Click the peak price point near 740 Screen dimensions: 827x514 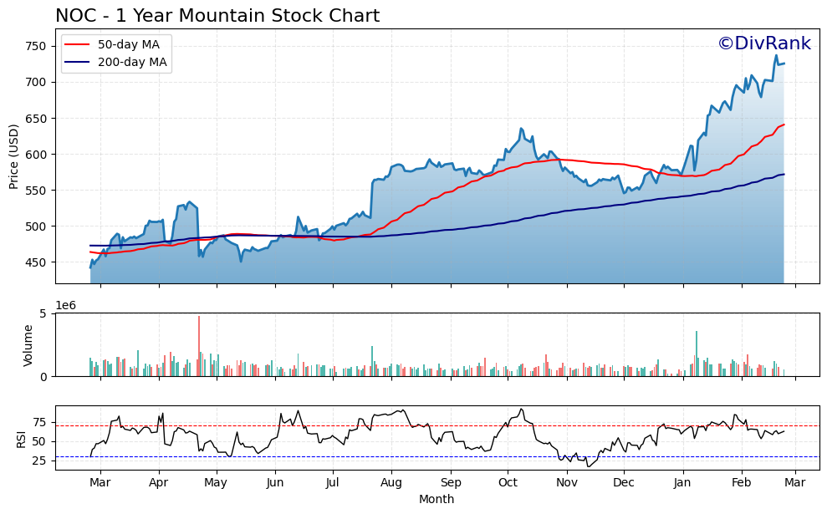[x=777, y=56]
